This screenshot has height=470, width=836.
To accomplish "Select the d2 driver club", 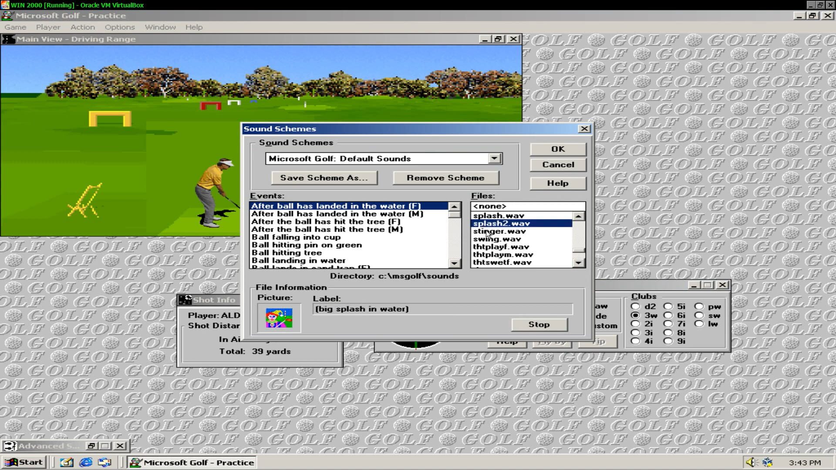I will click(636, 306).
